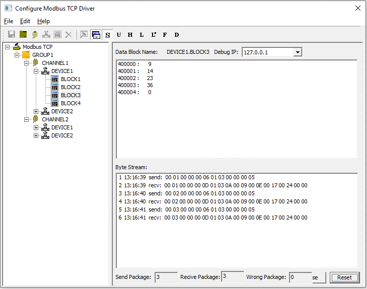367x289 pixels.
Task: Collapse the CHANNEL2 tree node
Action: coord(27,119)
